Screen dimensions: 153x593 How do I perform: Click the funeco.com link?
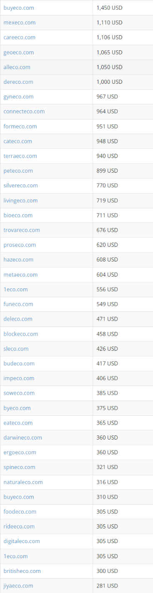tap(18, 304)
